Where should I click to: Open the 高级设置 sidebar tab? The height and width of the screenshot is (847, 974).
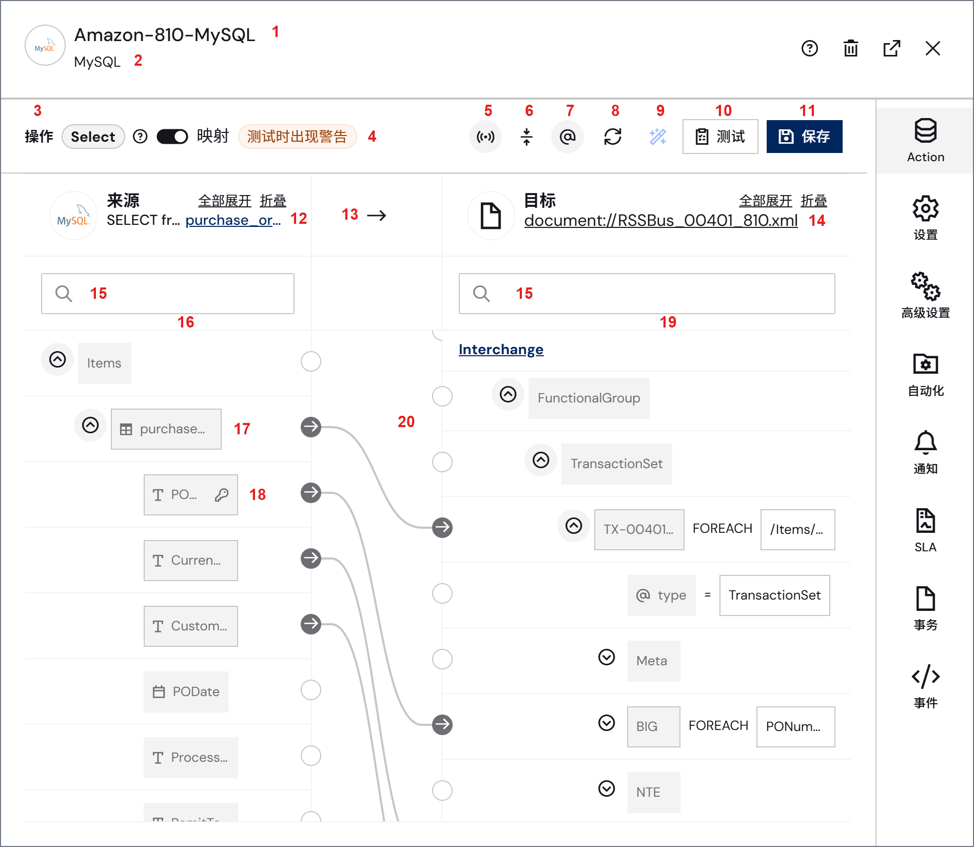pos(925,296)
